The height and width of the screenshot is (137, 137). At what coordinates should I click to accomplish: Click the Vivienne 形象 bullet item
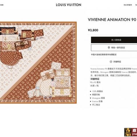pos(97,101)
